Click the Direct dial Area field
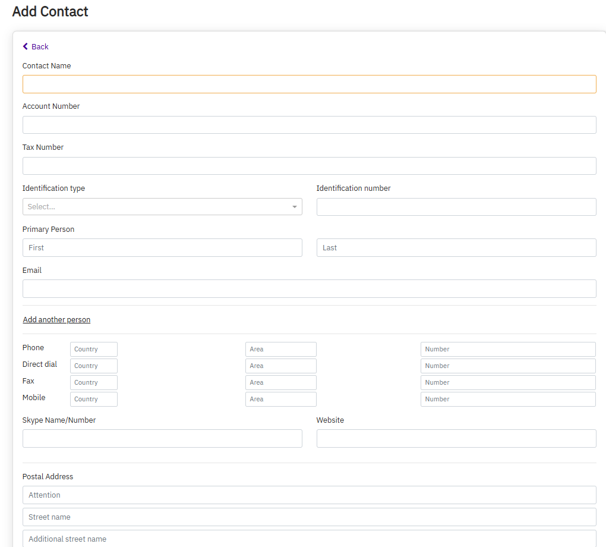 (280, 366)
